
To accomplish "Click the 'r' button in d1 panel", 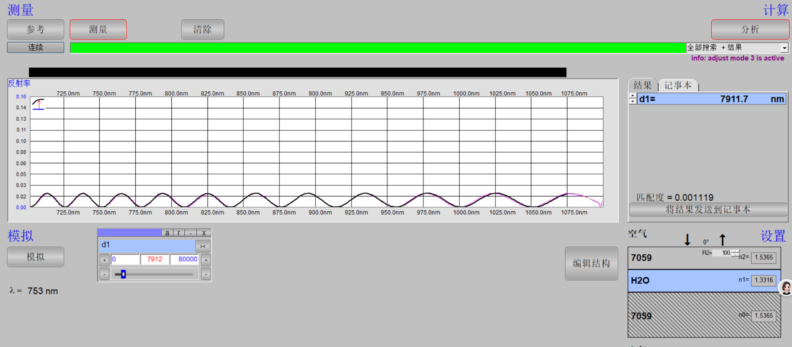I will click(179, 233).
